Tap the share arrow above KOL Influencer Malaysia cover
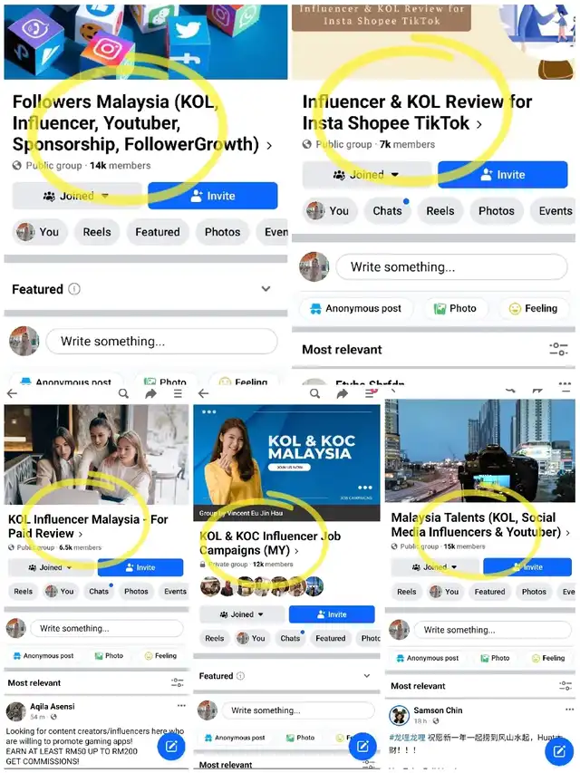Viewport: 580px width, 773px height. tap(151, 393)
